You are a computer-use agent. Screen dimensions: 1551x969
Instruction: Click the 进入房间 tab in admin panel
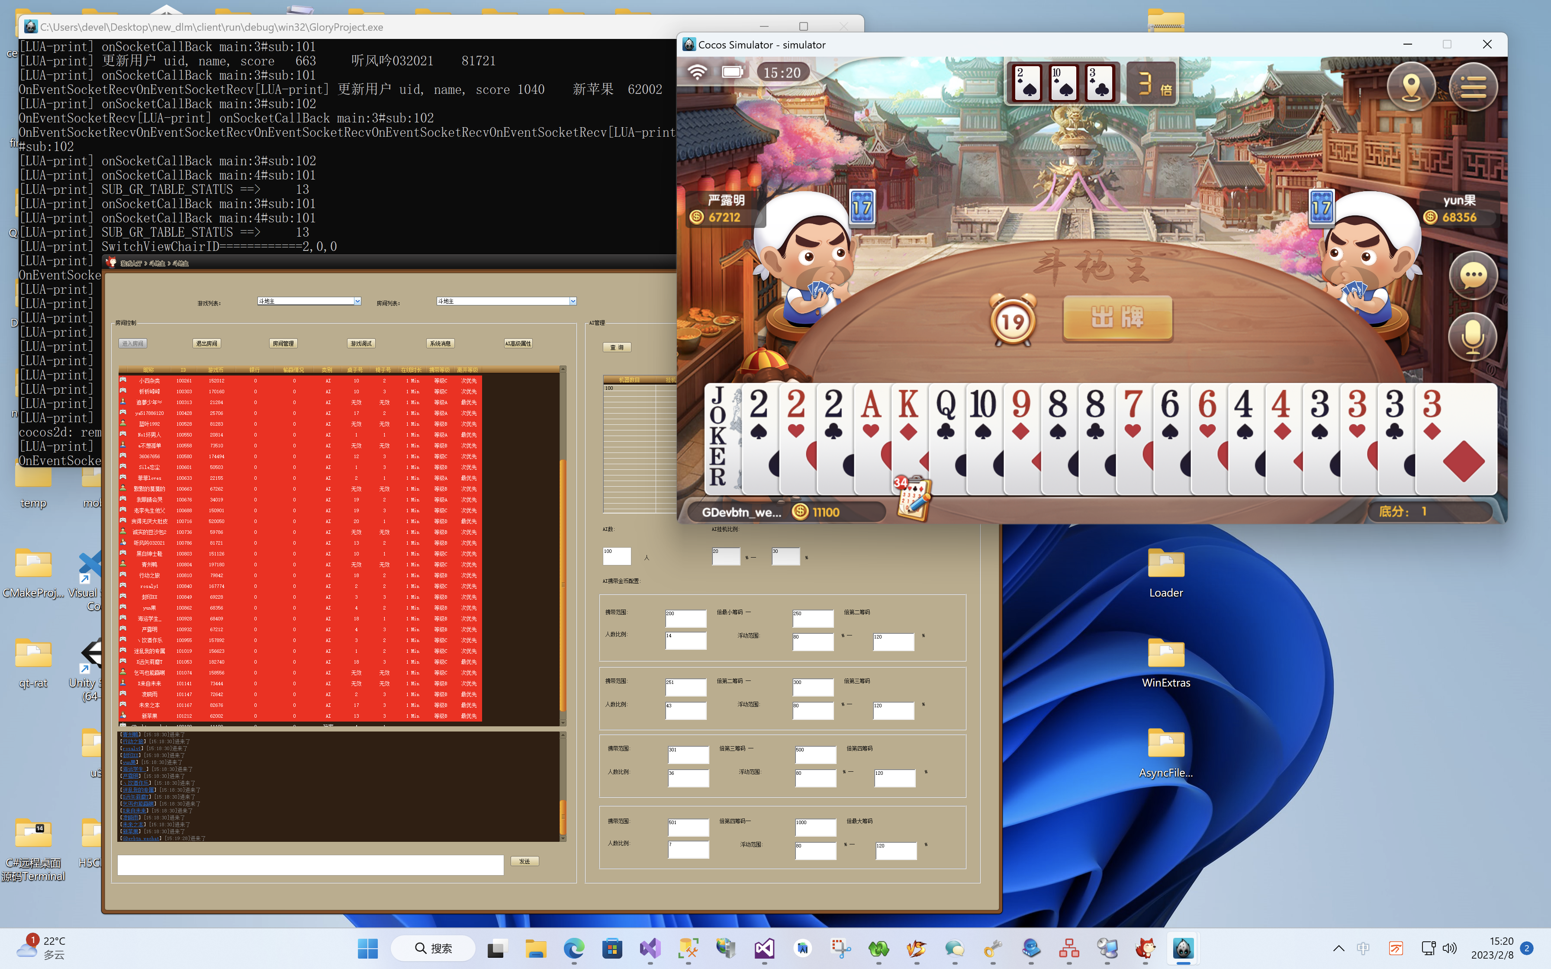(133, 343)
